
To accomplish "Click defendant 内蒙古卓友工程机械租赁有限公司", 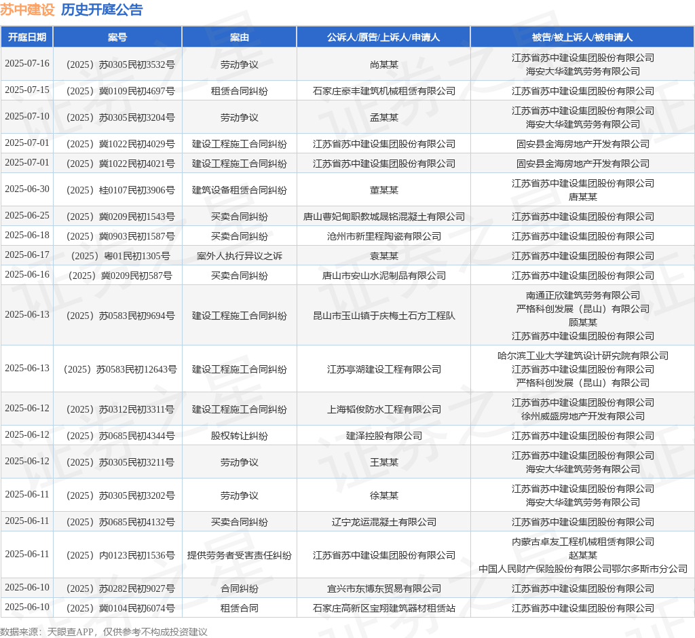I will point(582,542).
